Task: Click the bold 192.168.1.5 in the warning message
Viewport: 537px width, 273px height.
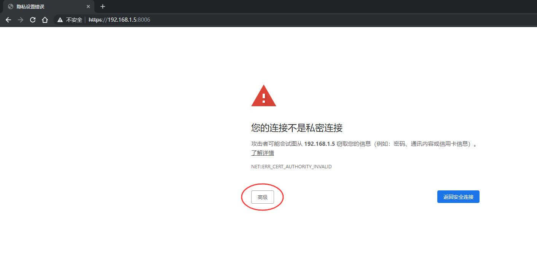Action: coord(319,144)
